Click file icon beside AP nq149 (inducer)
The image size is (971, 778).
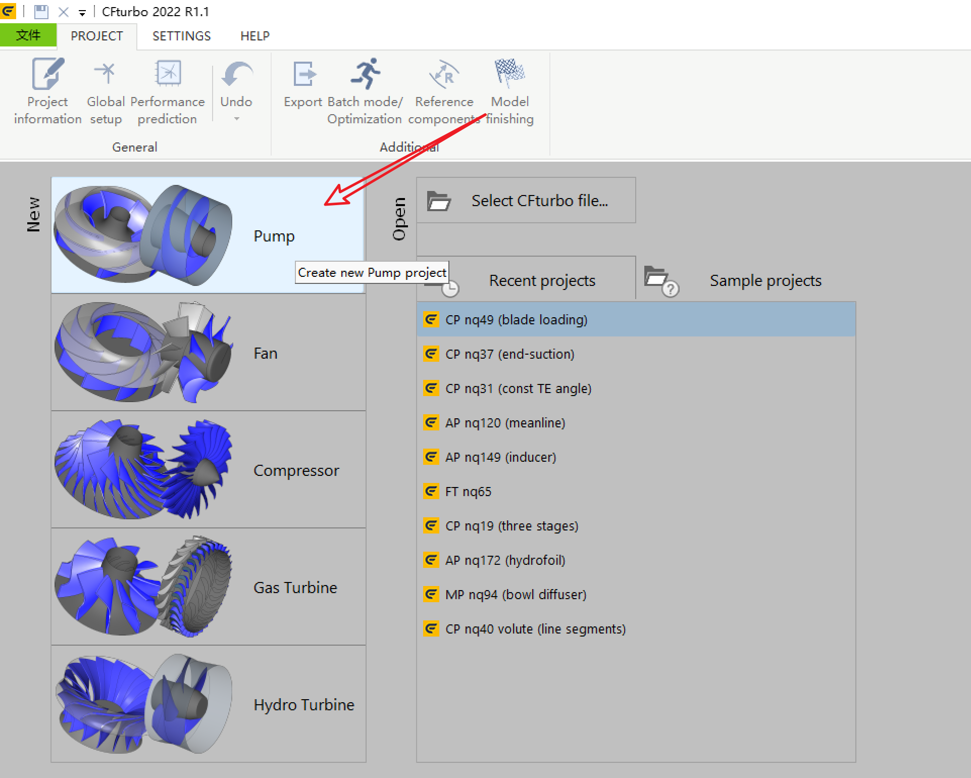[431, 457]
